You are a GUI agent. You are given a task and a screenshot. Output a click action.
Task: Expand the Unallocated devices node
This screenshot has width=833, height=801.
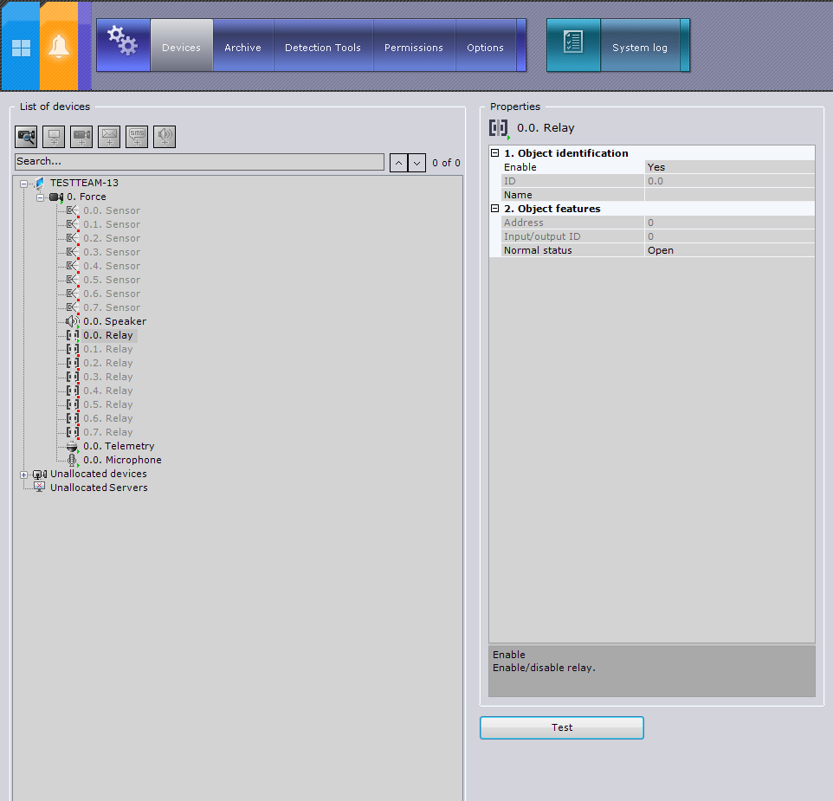[24, 475]
